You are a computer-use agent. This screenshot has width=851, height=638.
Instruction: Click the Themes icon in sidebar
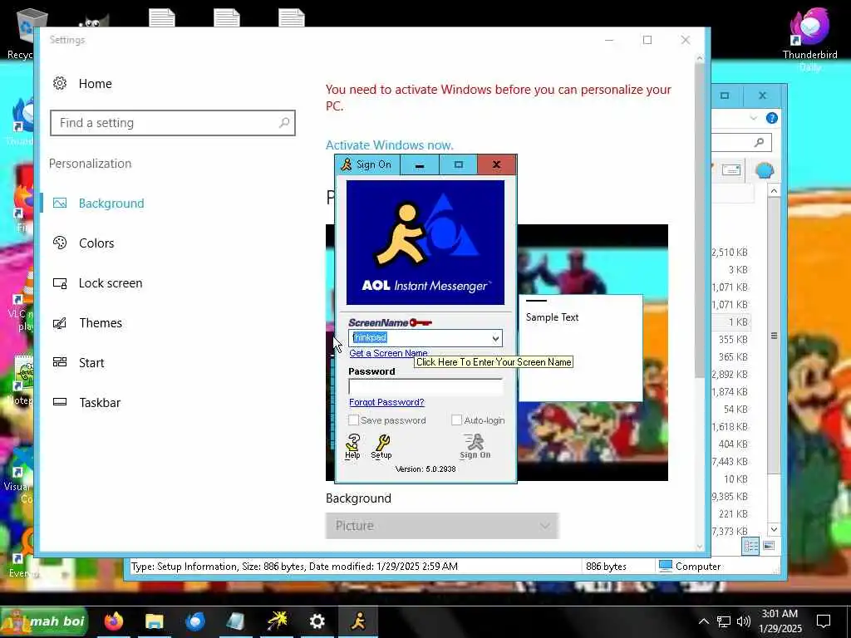(x=60, y=323)
